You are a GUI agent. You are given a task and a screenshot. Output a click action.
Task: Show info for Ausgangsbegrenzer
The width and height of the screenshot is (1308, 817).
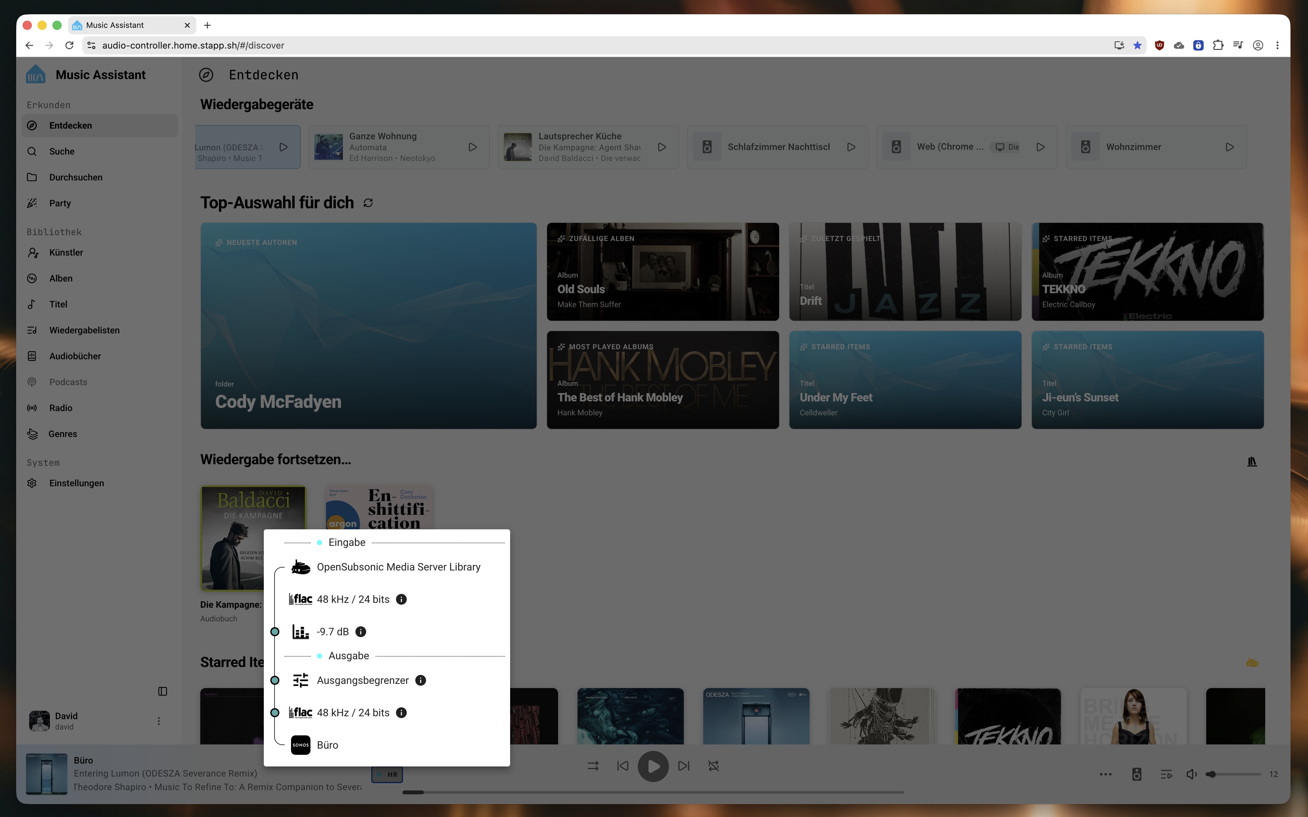click(421, 680)
